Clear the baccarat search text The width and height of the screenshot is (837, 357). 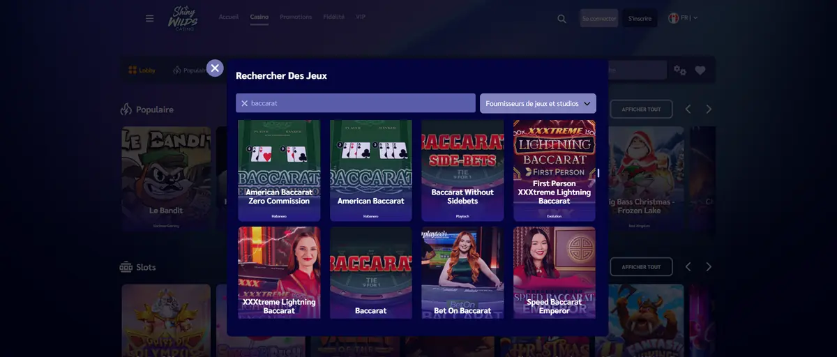244,103
